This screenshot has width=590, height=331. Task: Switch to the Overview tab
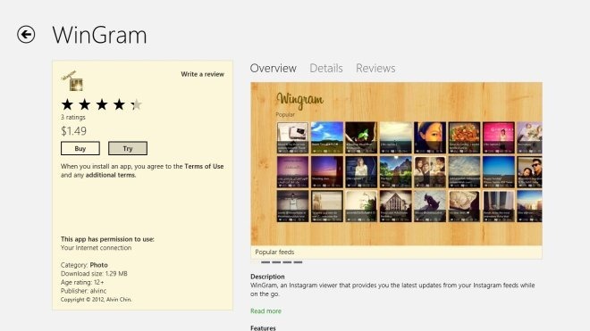coord(274,68)
